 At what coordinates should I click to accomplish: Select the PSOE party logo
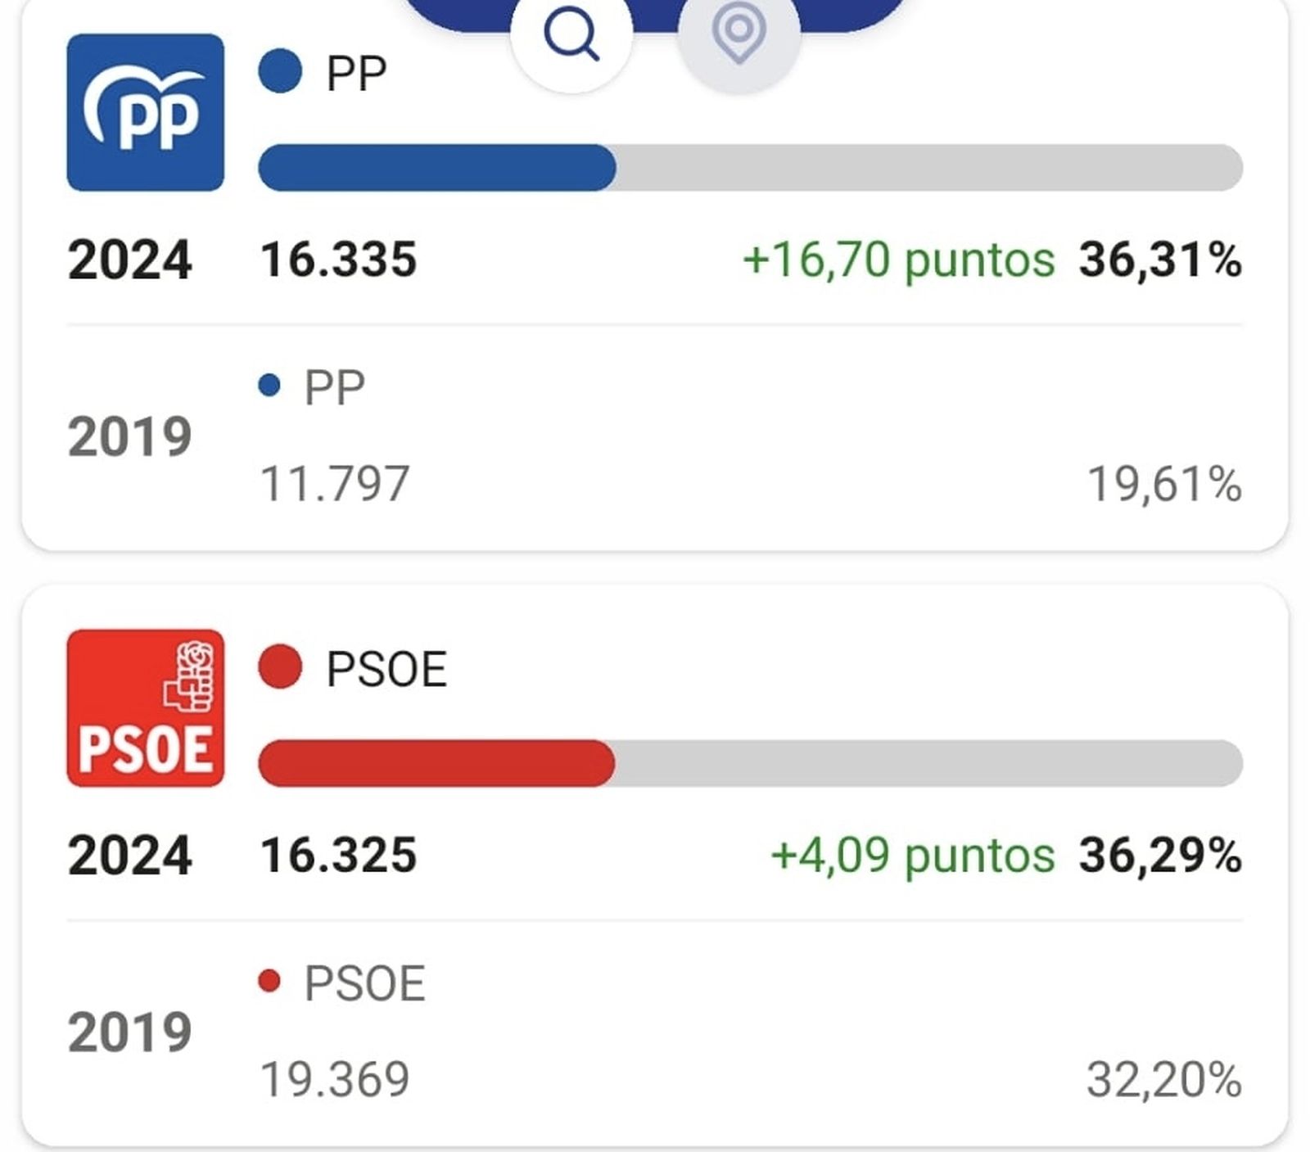(x=146, y=706)
